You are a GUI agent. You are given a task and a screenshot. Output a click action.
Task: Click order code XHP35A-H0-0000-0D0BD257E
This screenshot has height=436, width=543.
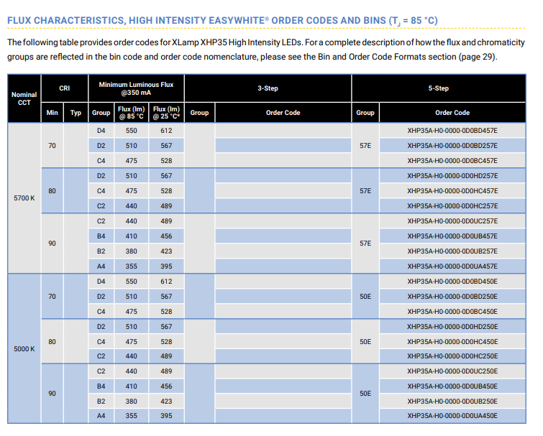pyautogui.click(x=452, y=146)
